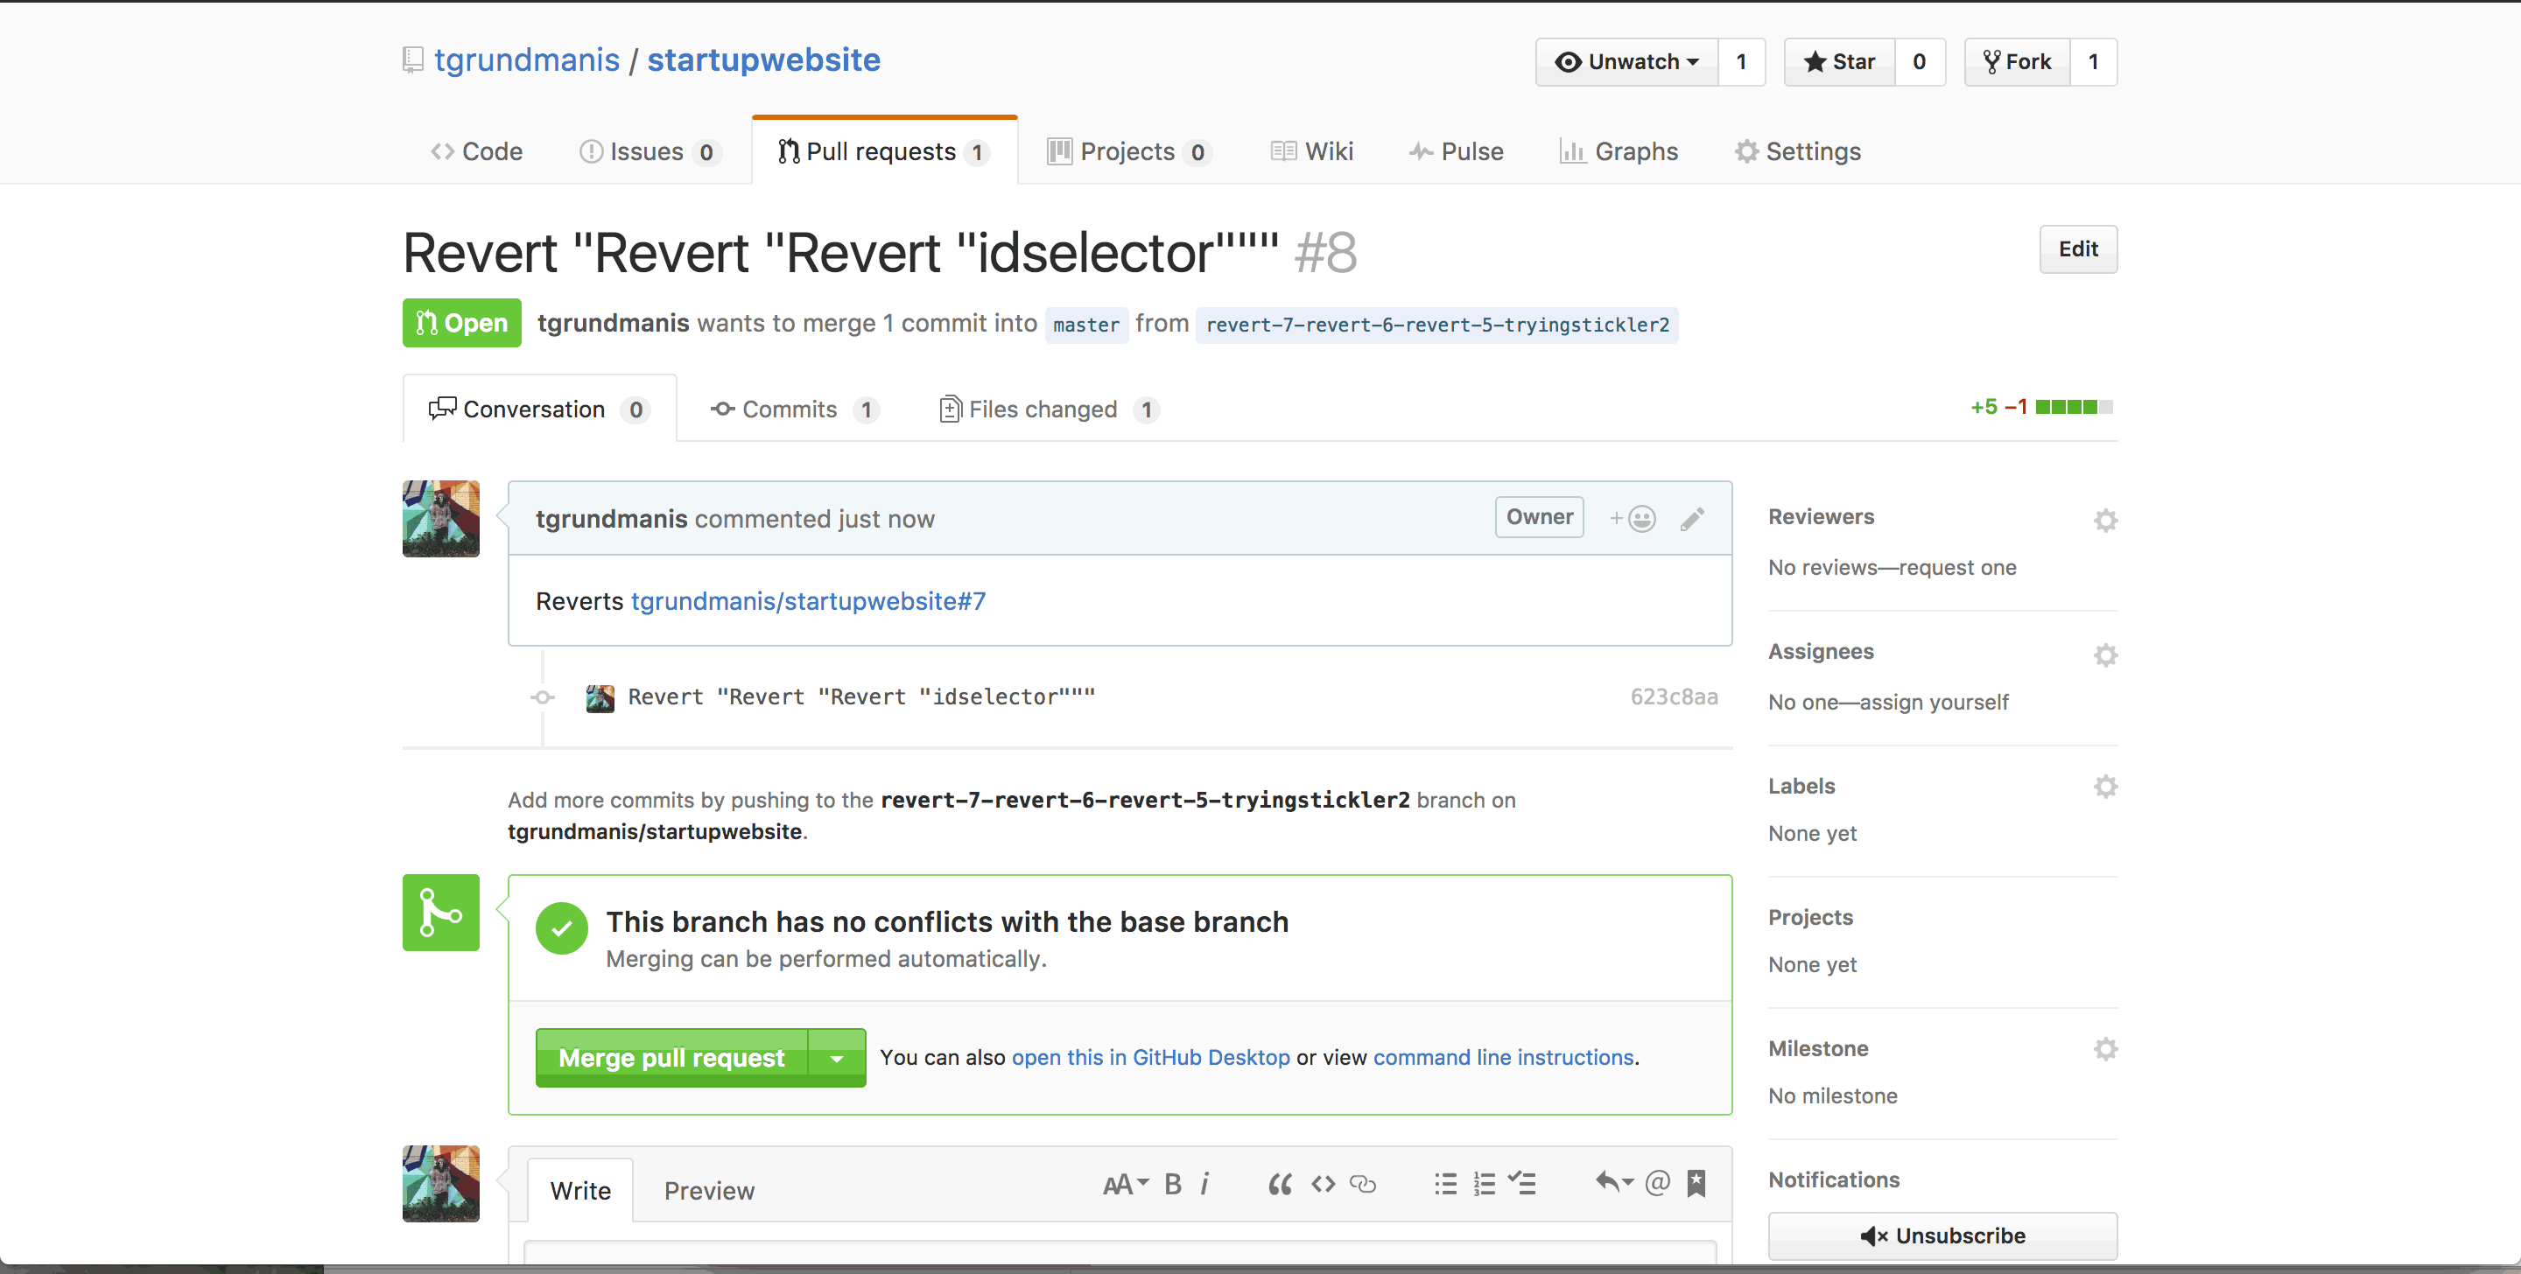Screen dimensions: 2521x1274
Task: Toggle notifications with the Unsubscribe button
Action: pos(1942,1235)
